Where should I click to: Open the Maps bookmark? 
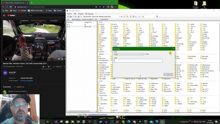pyautogui.click(x=49, y=11)
